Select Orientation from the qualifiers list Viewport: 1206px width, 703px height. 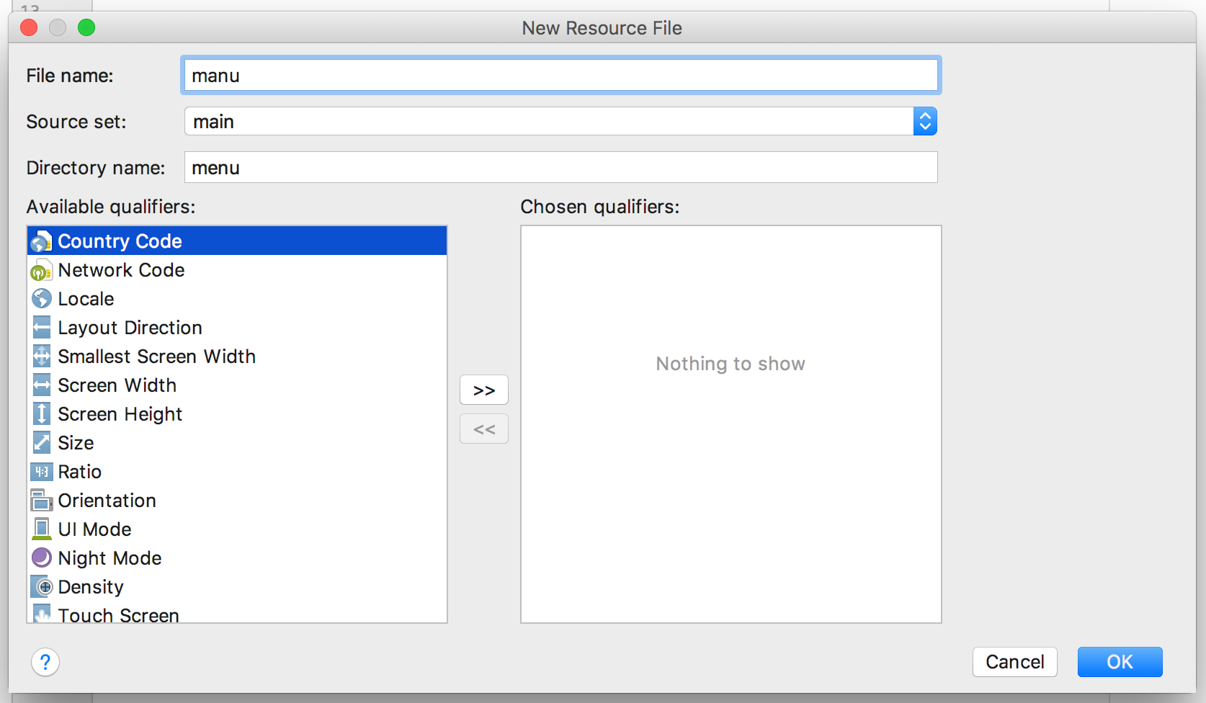107,501
